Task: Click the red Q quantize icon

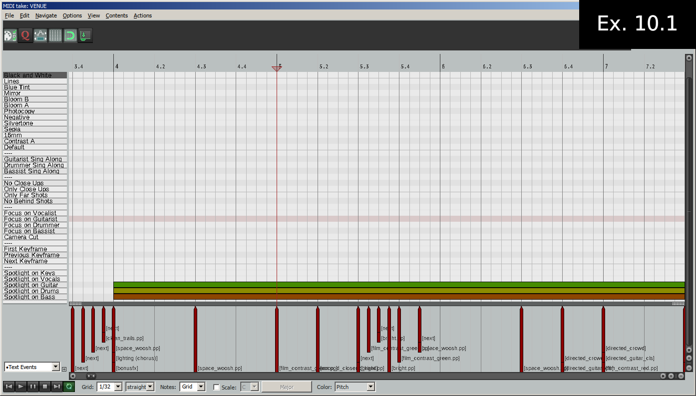Action: (x=25, y=35)
